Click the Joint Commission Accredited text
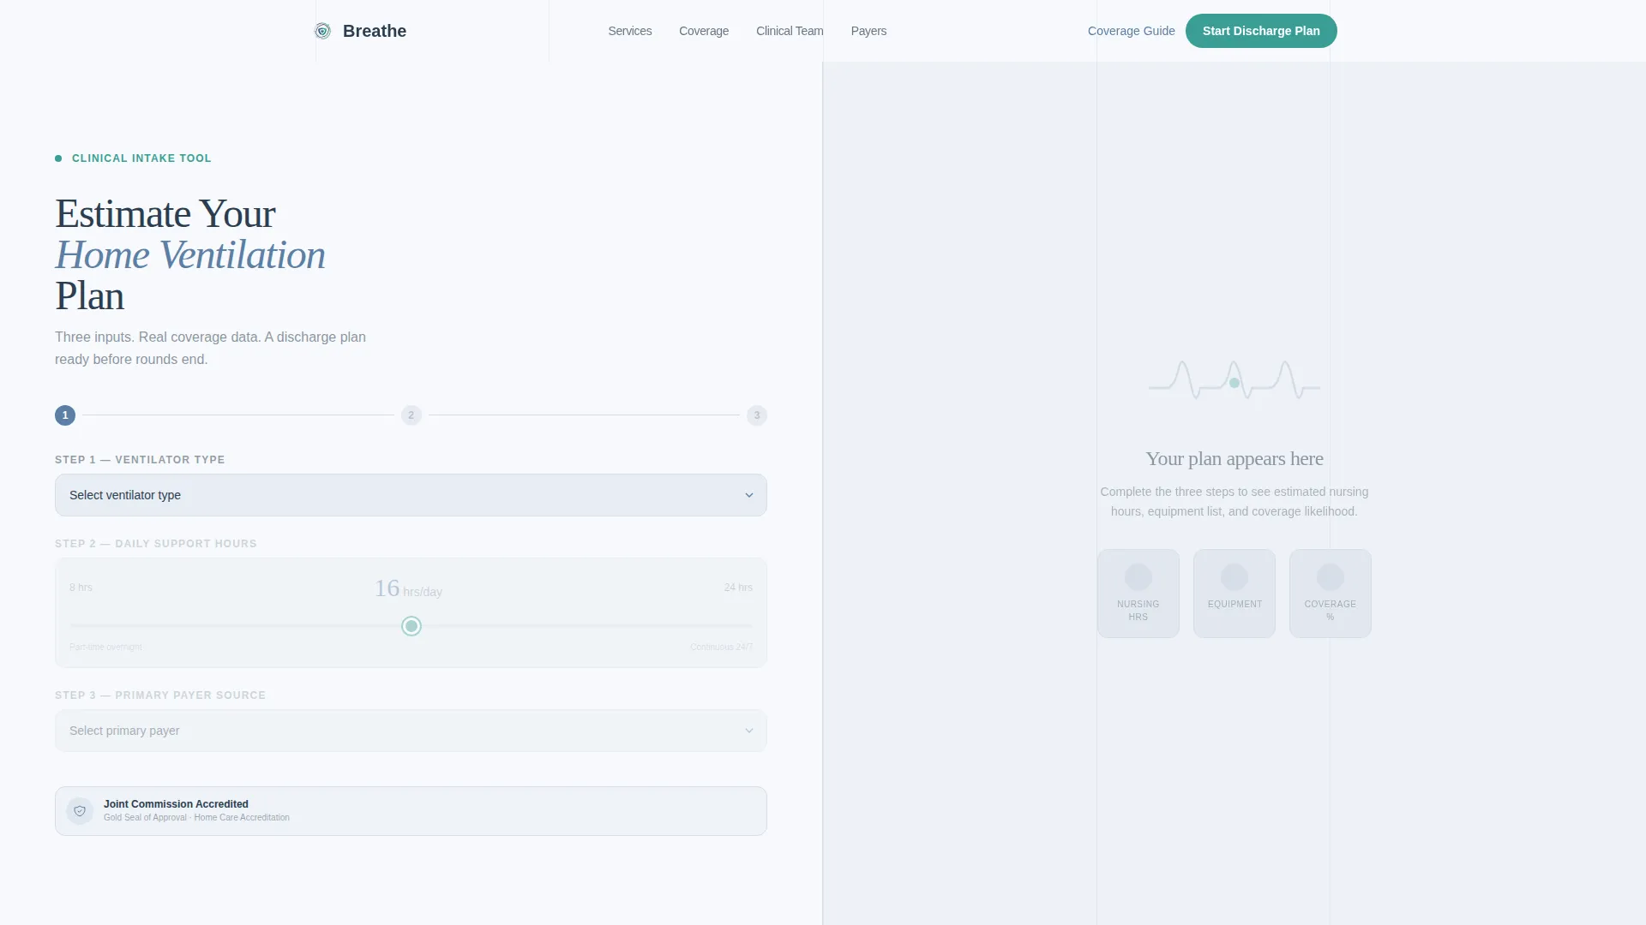Viewport: 1646px width, 925px height. pyautogui.click(x=176, y=804)
